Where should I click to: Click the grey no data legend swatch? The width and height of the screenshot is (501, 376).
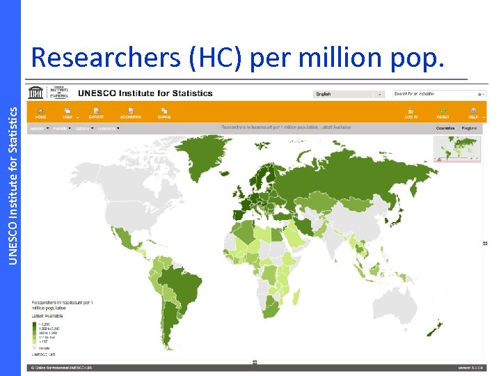(x=35, y=348)
